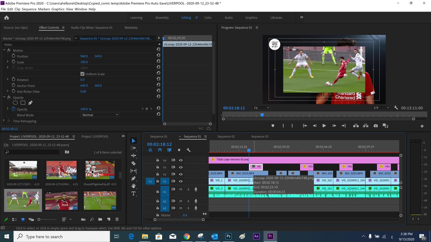Open the Sequence menu
Image resolution: width=431 pixels, height=242 pixels.
tap(29, 9)
